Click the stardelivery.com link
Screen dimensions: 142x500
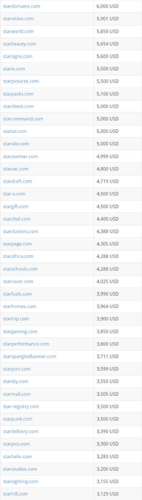click(x=20, y=431)
